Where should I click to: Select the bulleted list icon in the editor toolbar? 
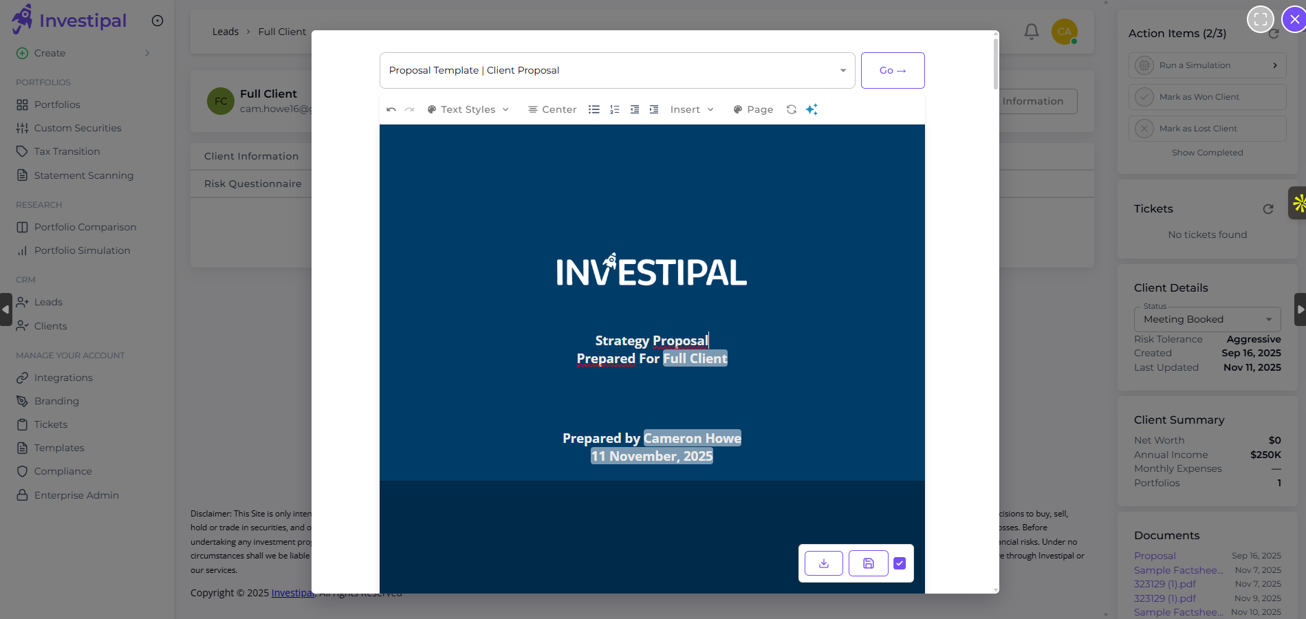(x=594, y=109)
